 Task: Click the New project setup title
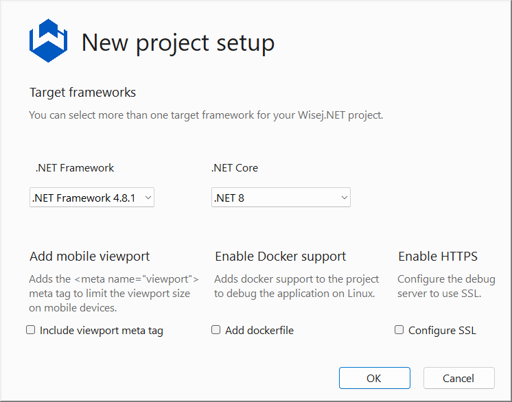point(178,43)
